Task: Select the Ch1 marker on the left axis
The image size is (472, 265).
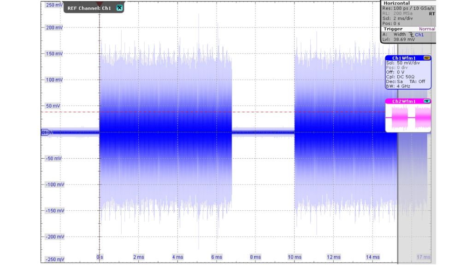Action: pyautogui.click(x=45, y=133)
